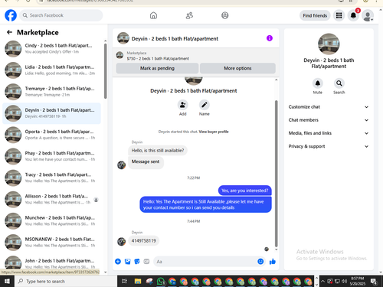Choose a GIF from the composer
The width and height of the screenshot is (383, 287).
(146, 262)
